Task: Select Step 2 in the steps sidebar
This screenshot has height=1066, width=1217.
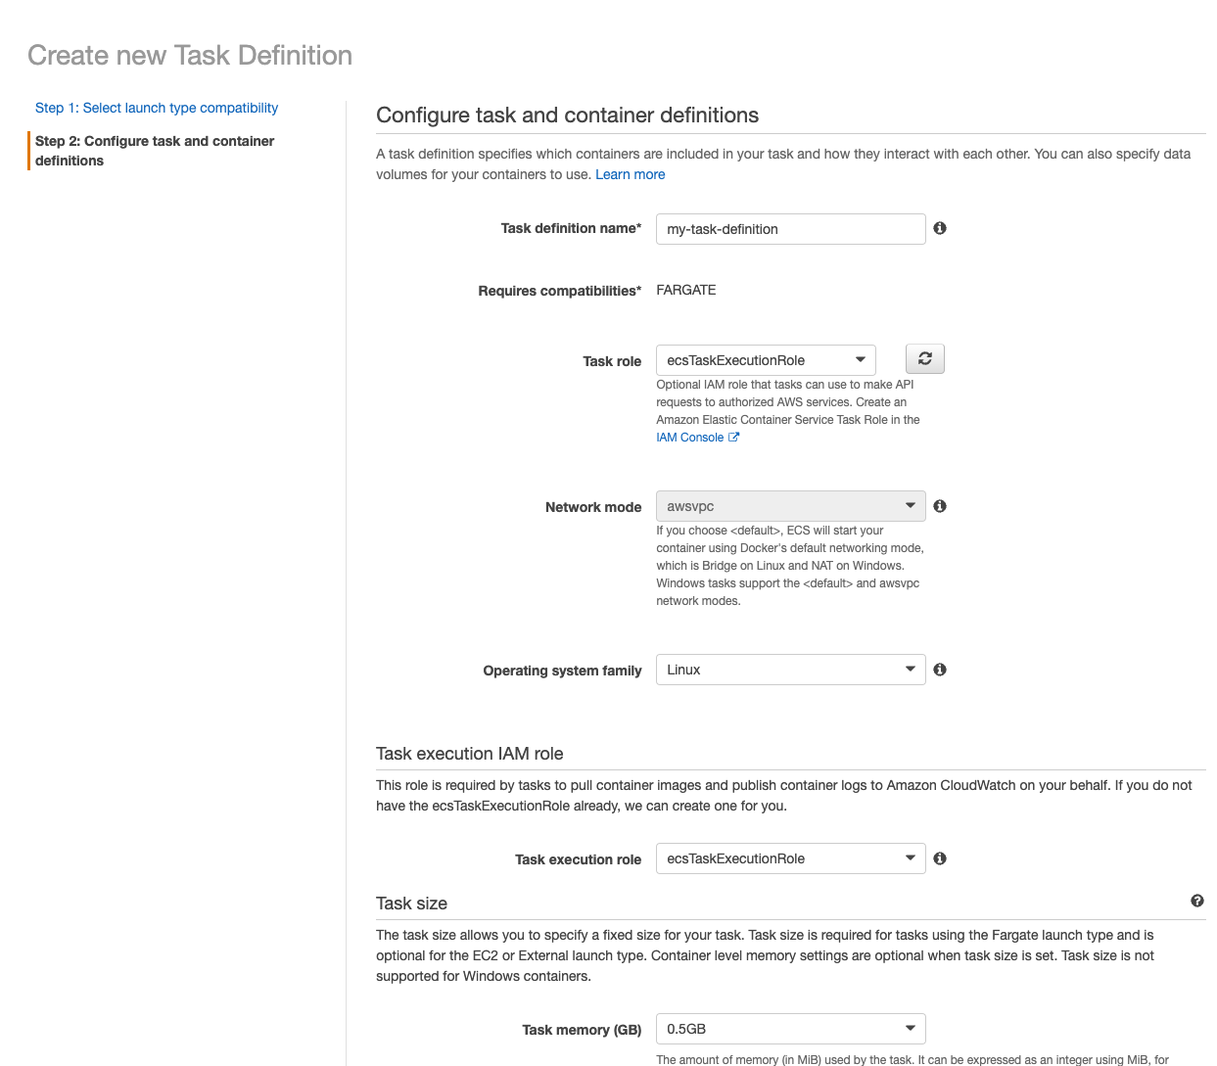Action: coord(154,151)
